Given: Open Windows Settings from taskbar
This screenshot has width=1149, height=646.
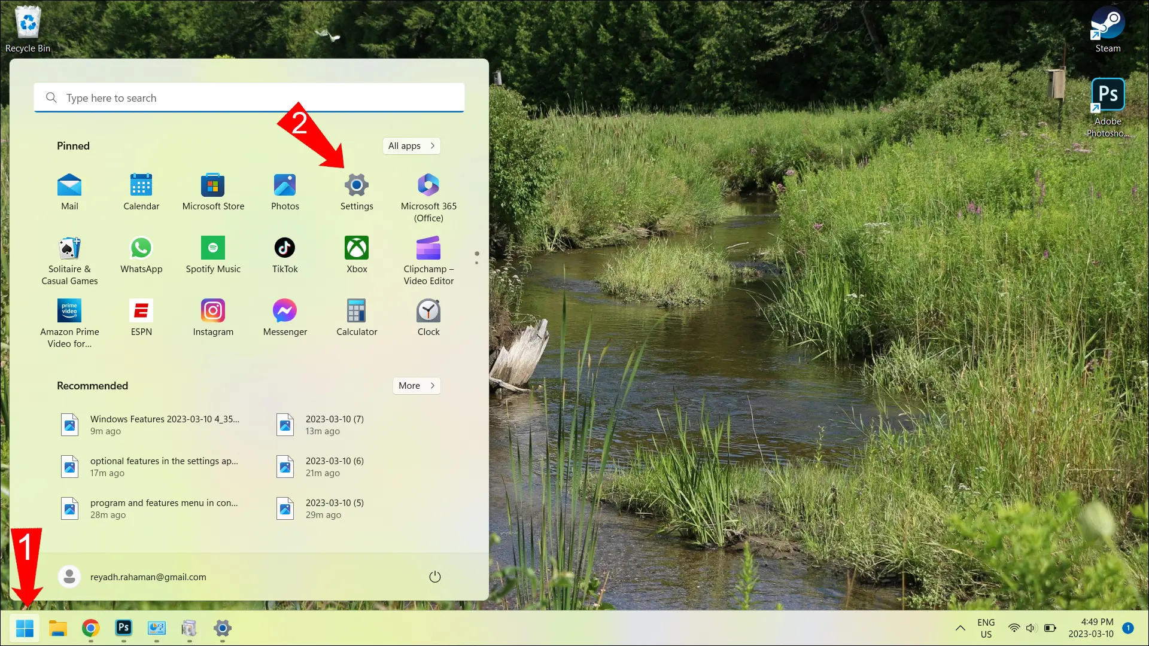Looking at the screenshot, I should pos(222,628).
